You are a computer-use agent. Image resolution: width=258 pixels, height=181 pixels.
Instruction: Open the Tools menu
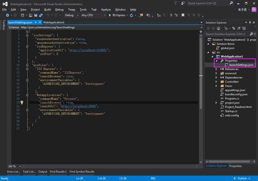[83, 10]
